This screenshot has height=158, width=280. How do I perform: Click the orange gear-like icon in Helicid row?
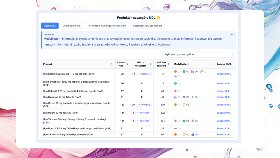[176, 91]
